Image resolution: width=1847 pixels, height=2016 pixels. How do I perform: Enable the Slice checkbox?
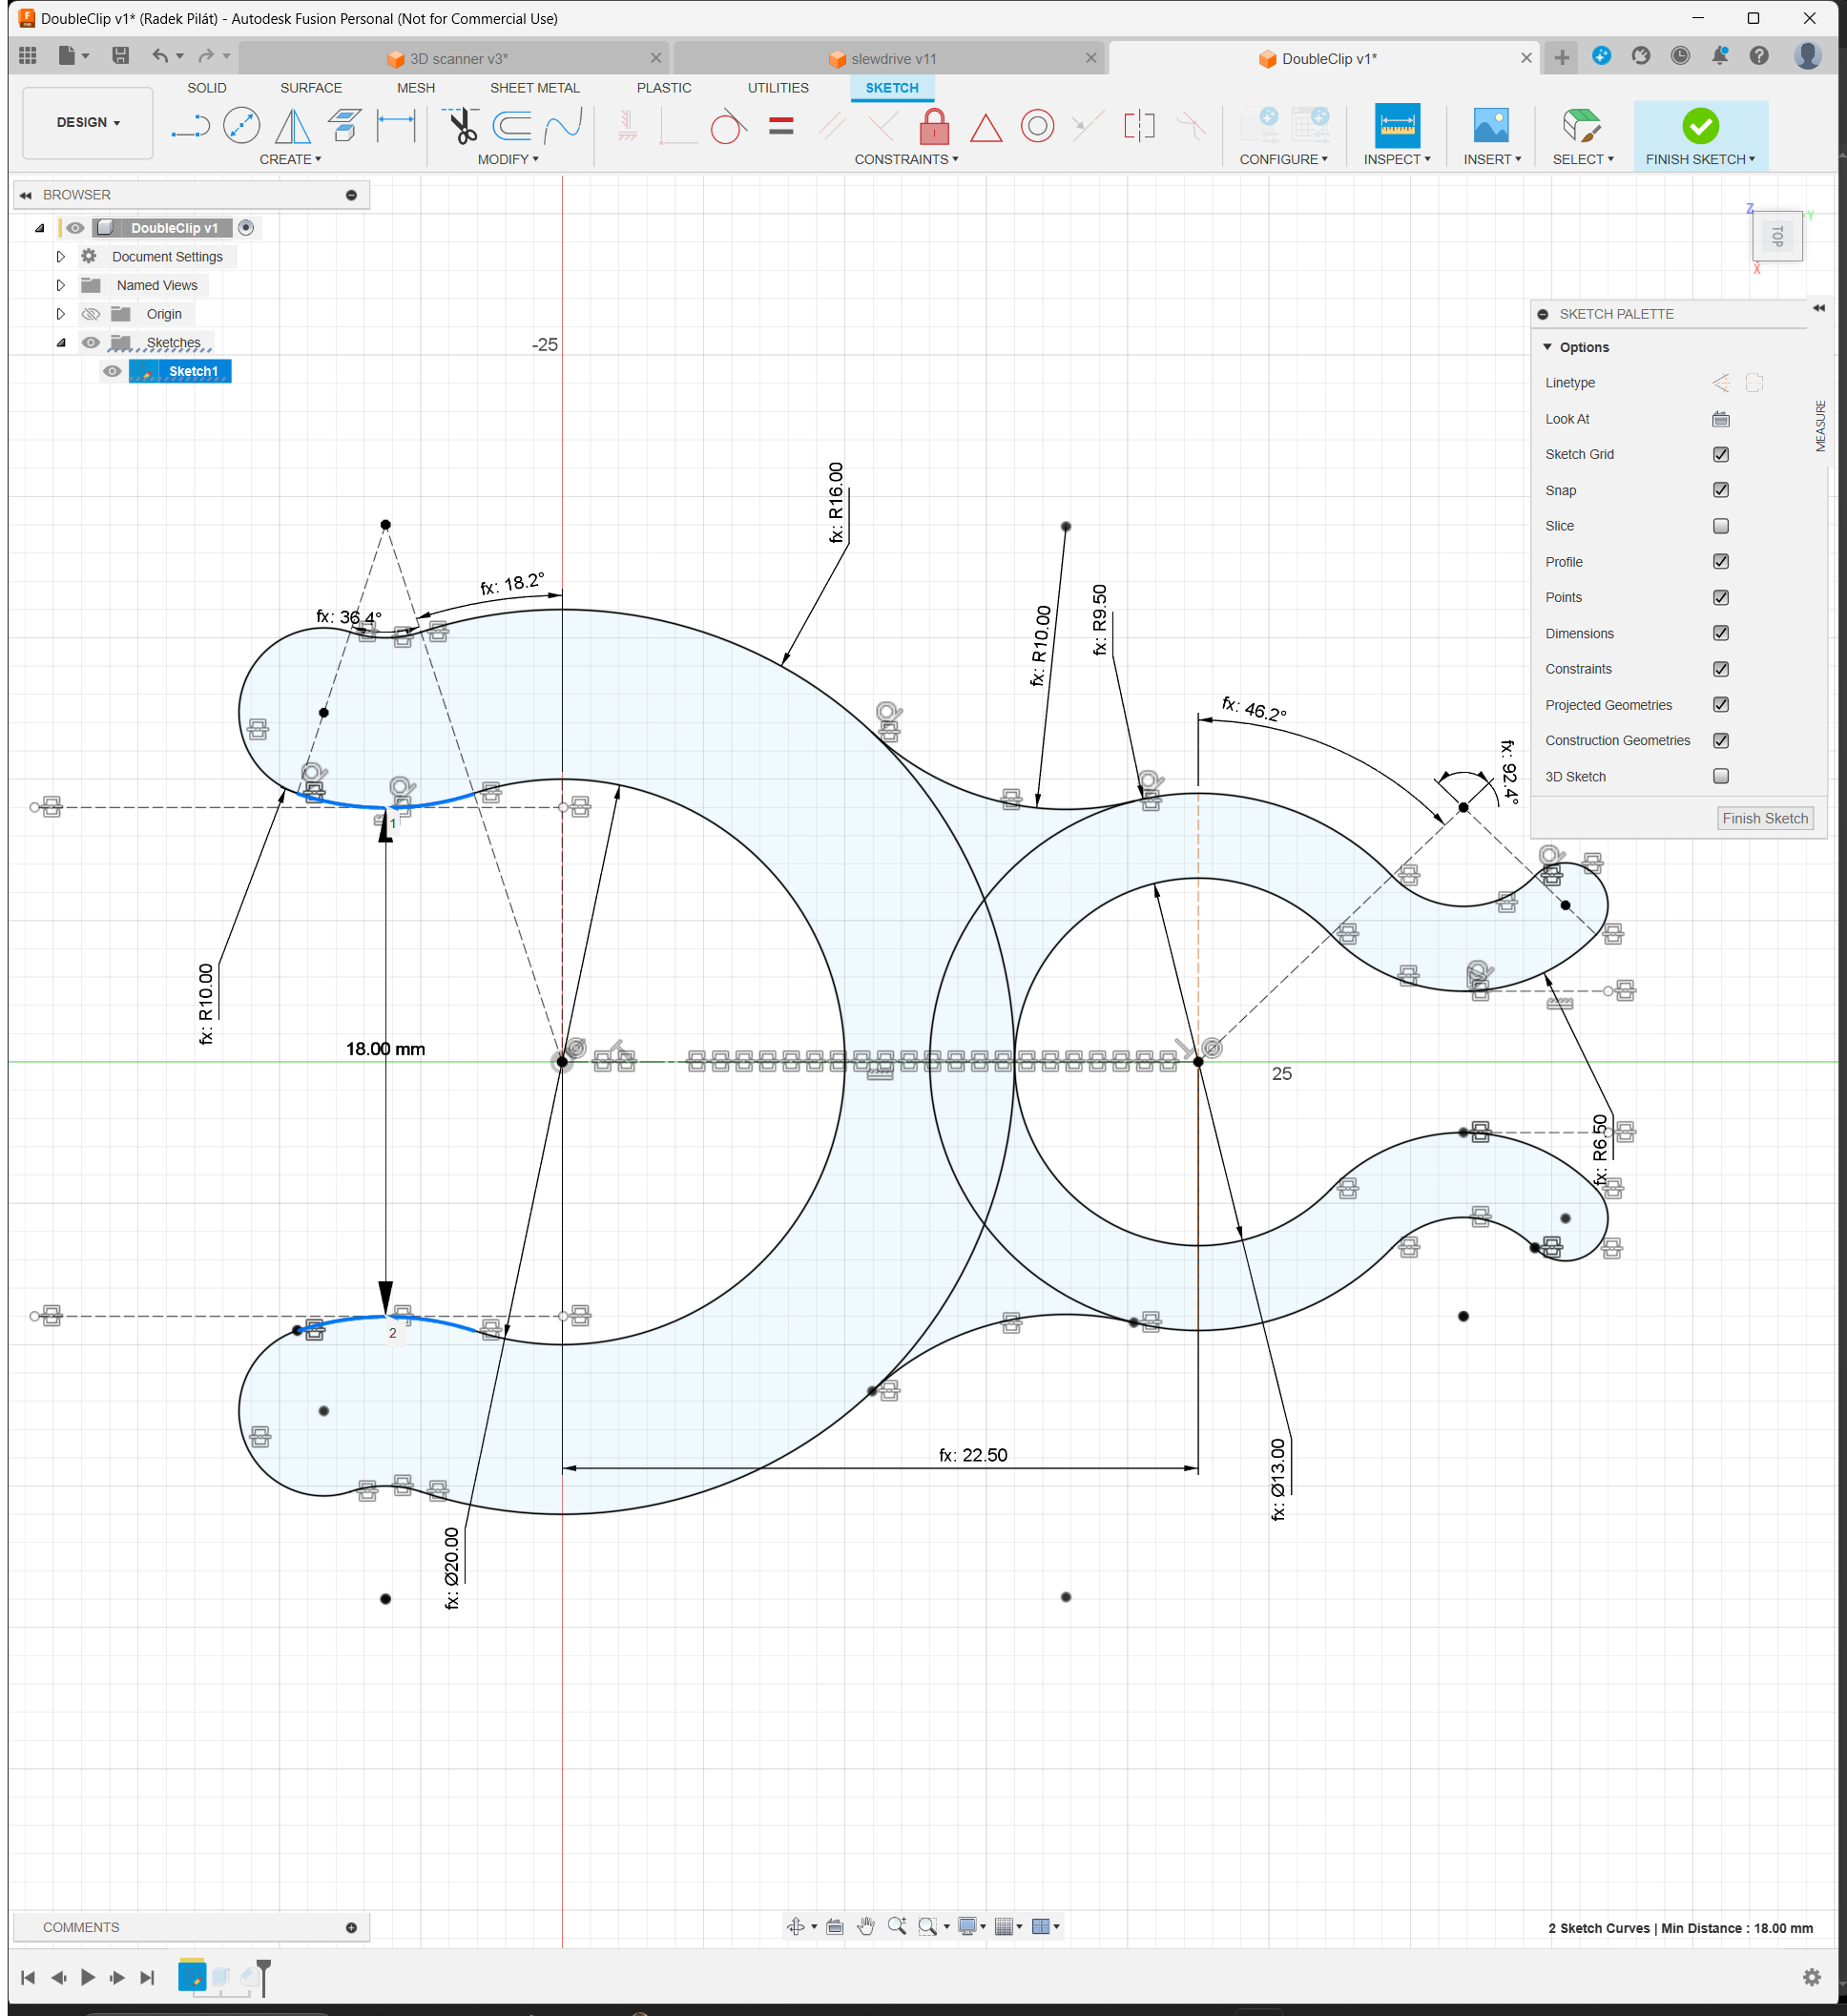(x=1721, y=526)
